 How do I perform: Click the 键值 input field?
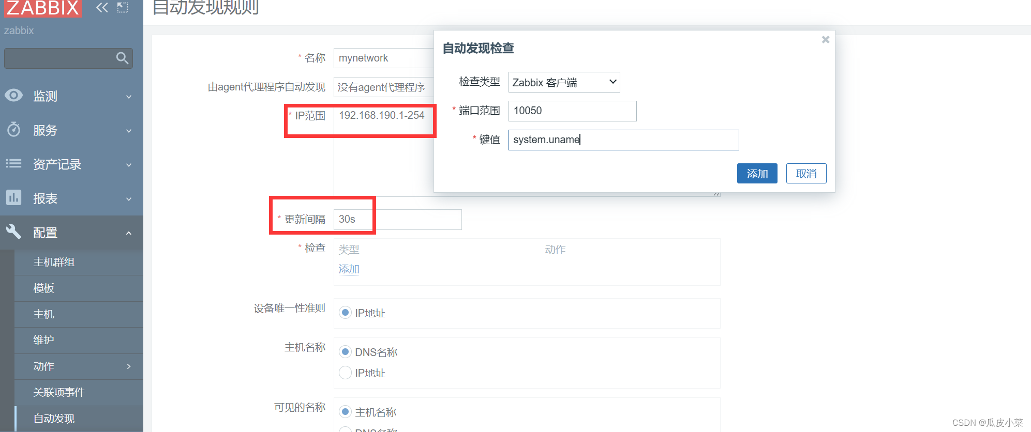pyautogui.click(x=623, y=140)
